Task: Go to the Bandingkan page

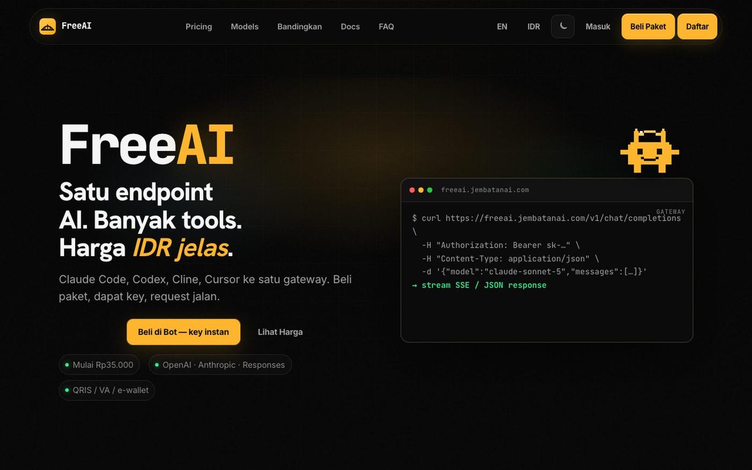Action: pyautogui.click(x=299, y=26)
